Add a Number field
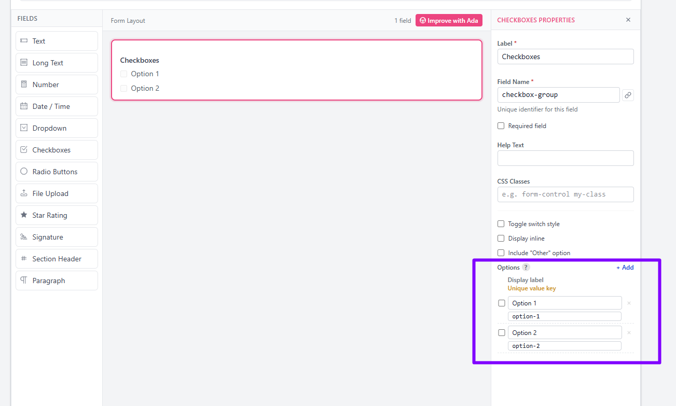 tap(57, 85)
